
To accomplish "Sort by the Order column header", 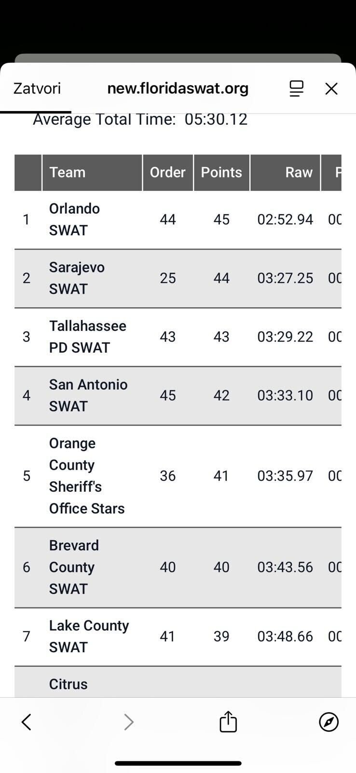I will coord(168,172).
